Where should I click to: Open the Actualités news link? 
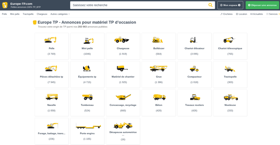pos(256,14)
